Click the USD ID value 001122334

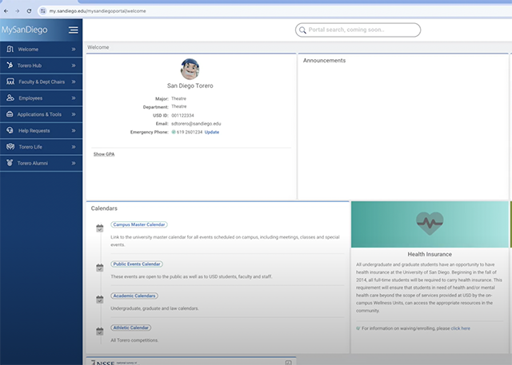pos(182,115)
